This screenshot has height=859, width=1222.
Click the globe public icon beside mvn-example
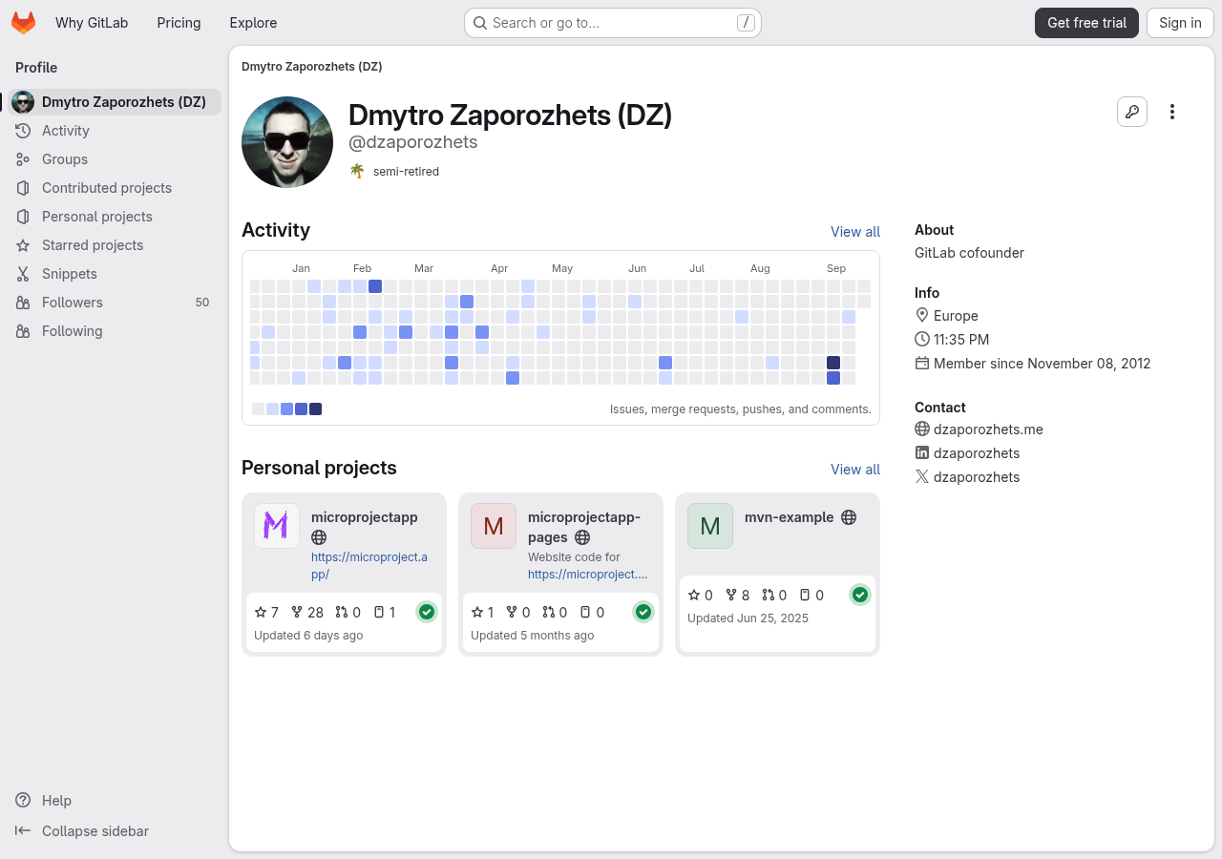click(x=849, y=517)
